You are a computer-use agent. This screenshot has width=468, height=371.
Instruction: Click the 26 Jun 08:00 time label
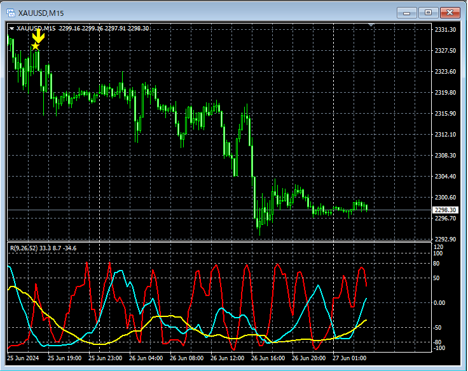[x=186, y=358]
